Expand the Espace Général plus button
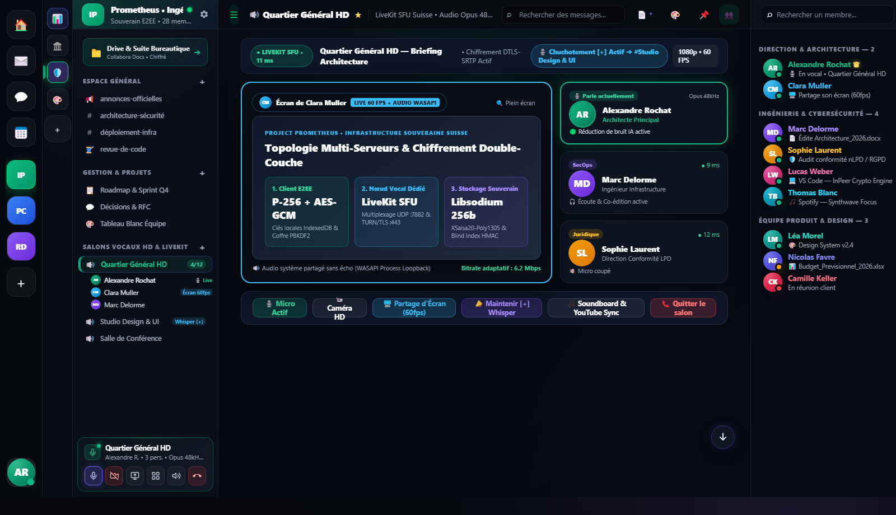896x515 pixels. point(202,82)
